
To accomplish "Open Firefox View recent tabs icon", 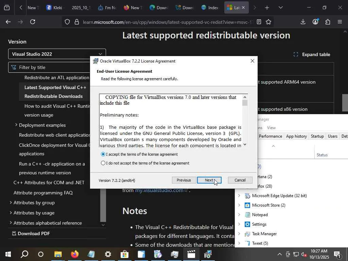I will click(7, 7).
